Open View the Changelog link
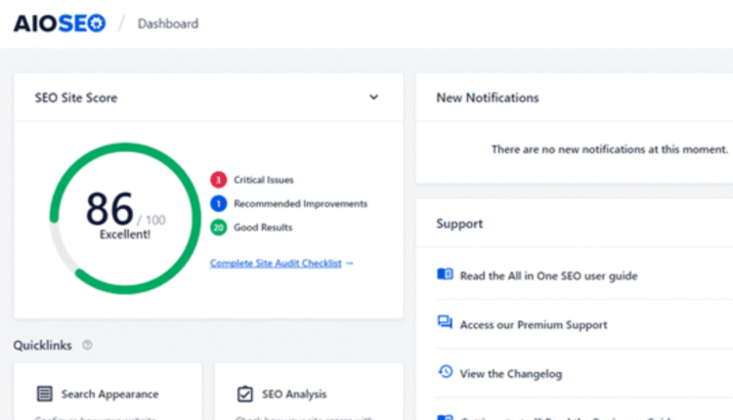Viewport: 733px width, 420px height. (x=511, y=374)
